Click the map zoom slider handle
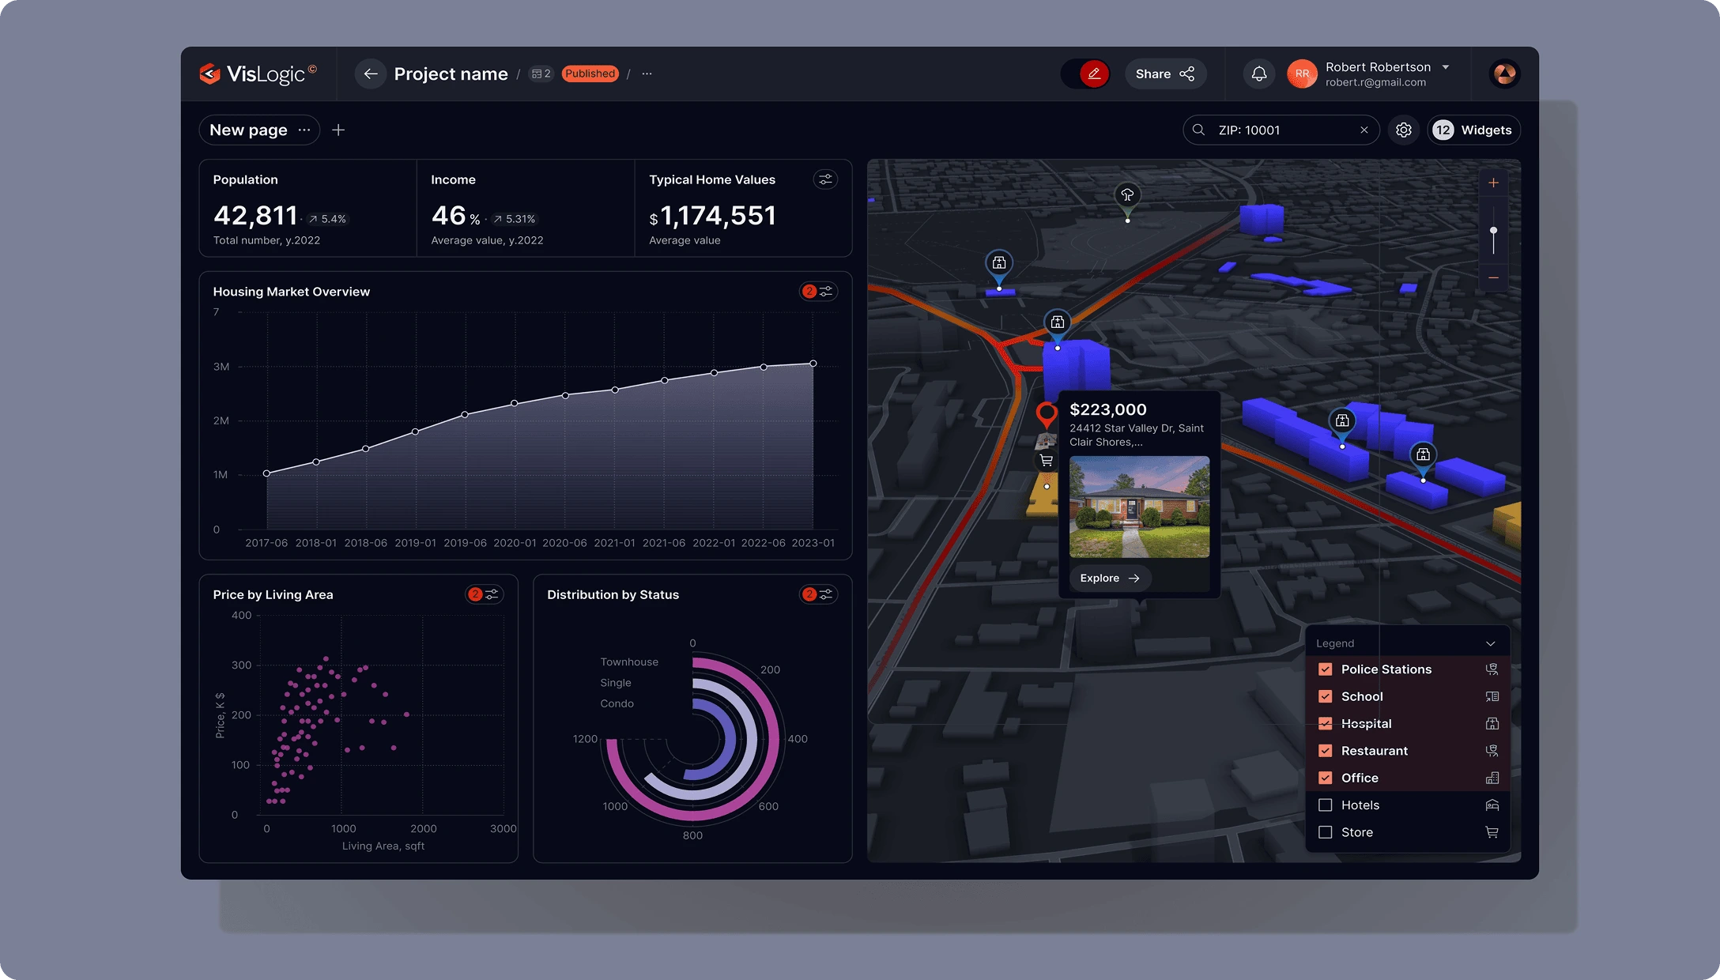This screenshot has height=980, width=1720. click(1493, 230)
